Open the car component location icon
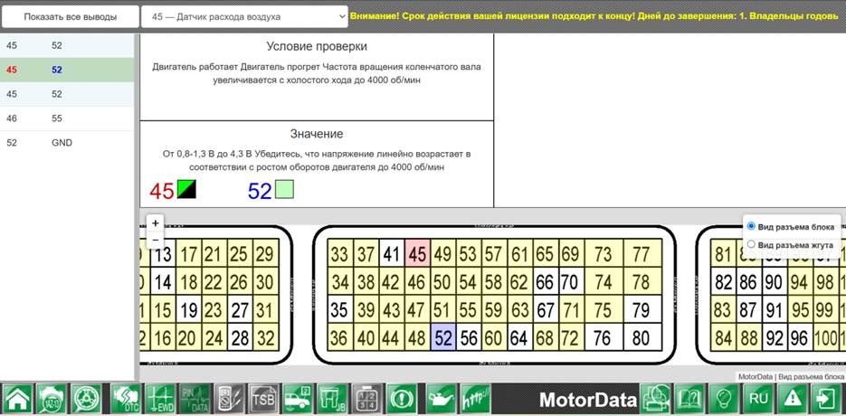846x416 pixels. point(299,400)
